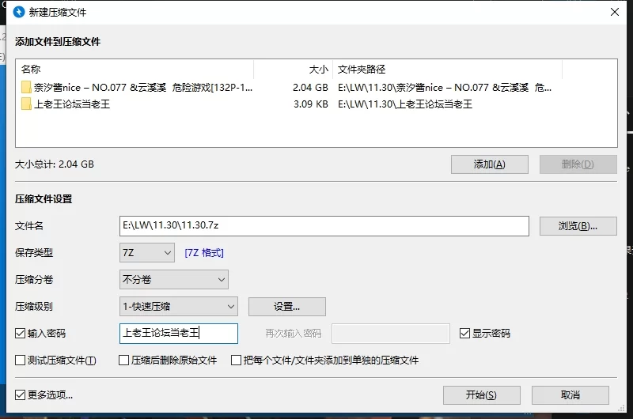The width and height of the screenshot is (633, 419).
Task: Enable 测试压缩文件(T) checkbox
Action: click(x=21, y=360)
